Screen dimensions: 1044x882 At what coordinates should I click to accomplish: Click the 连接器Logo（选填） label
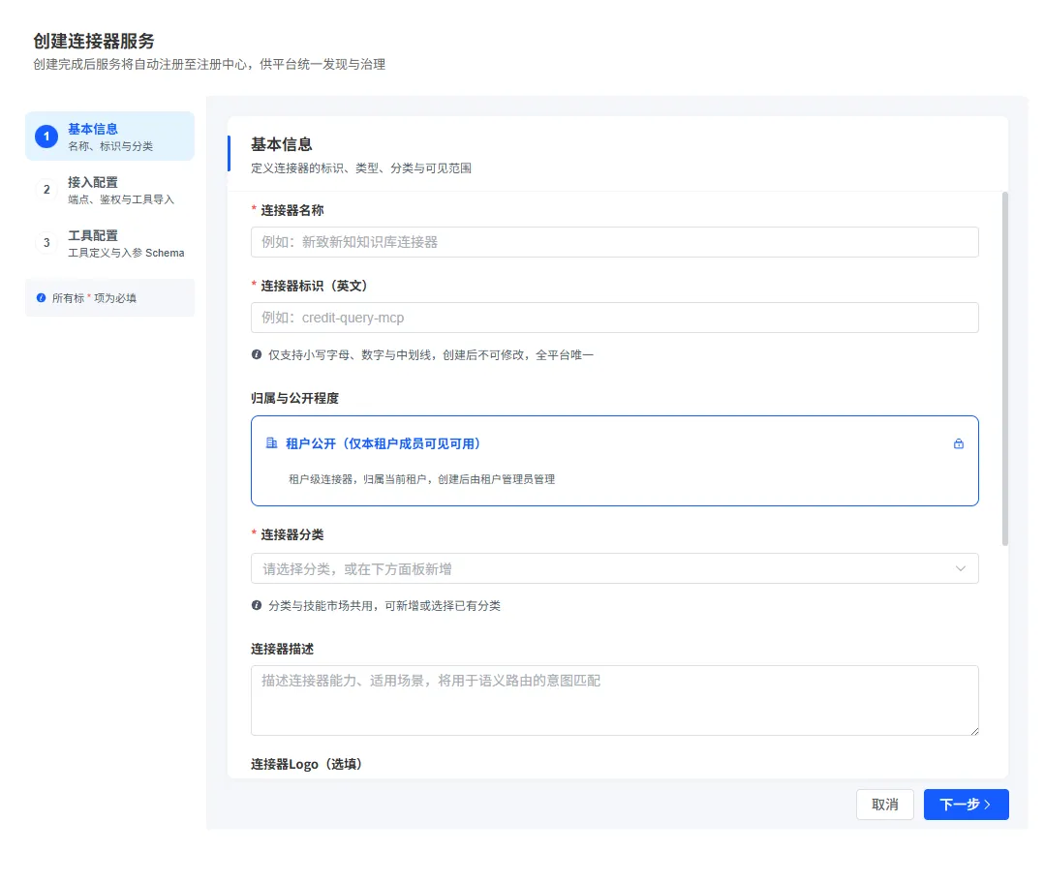click(x=306, y=764)
